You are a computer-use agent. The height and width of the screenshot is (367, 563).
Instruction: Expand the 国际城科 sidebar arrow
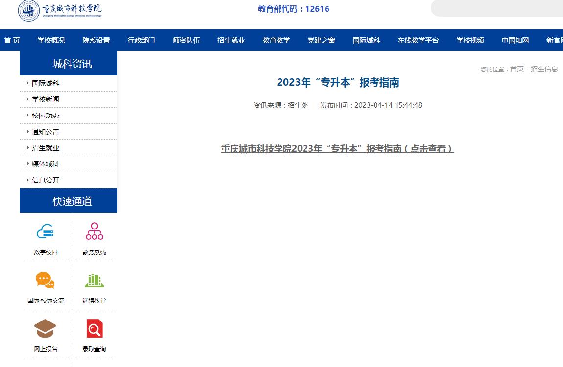pyautogui.click(x=27, y=83)
